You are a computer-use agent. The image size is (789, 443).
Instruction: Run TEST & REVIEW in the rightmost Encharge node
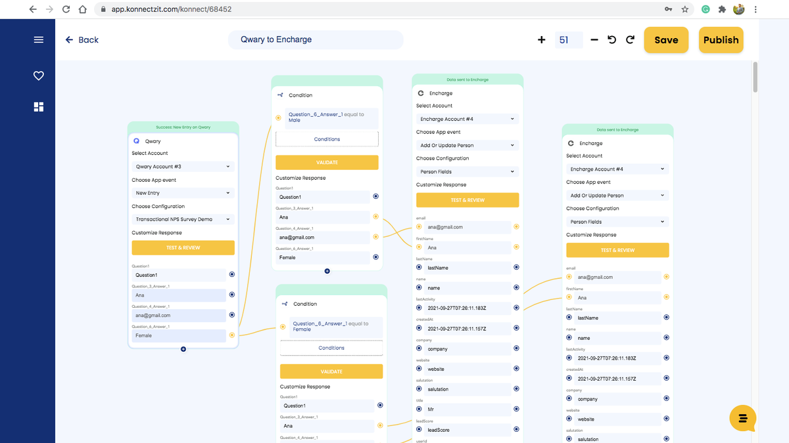617,250
